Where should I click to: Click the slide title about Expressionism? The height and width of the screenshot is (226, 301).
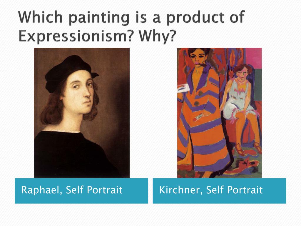click(131, 26)
